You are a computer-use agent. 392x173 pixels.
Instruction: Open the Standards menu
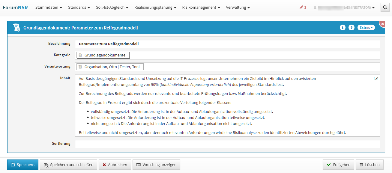[79, 8]
